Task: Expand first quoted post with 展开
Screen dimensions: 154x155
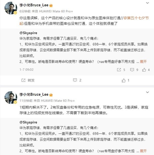Action: 144,62
